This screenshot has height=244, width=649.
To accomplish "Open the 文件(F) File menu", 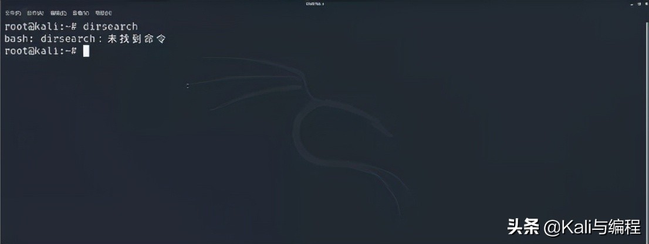I will click(13, 13).
